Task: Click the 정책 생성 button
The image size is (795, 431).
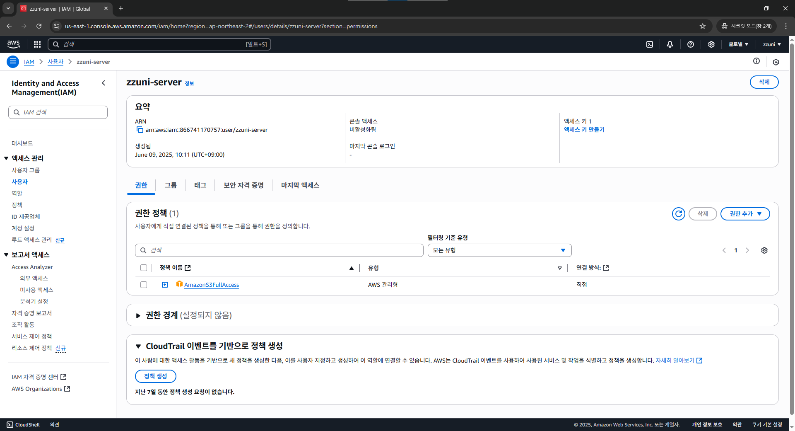Action: pyautogui.click(x=156, y=376)
